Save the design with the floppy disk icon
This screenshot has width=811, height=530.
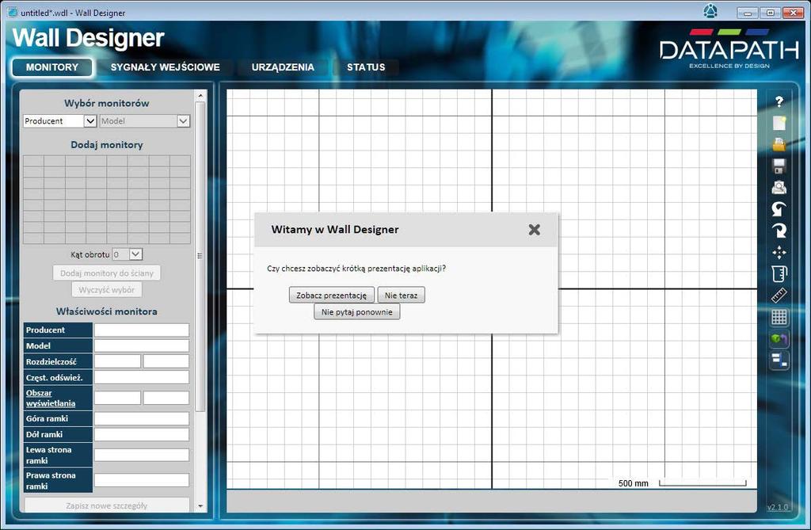pos(779,166)
